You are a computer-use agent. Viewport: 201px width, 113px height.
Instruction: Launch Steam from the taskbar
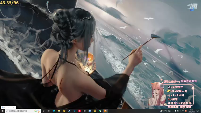click(69, 111)
